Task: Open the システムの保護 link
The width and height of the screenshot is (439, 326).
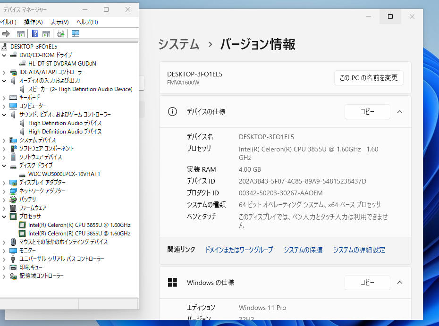Action: 303,250
